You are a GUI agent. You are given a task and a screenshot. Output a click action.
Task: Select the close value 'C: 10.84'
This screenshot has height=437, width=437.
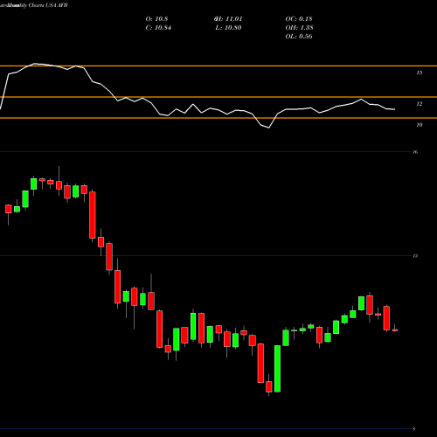tap(158, 28)
